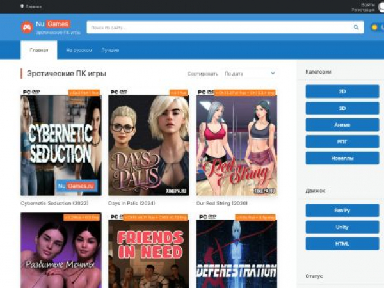The image size is (384, 288).
Task: Switch to the Лучшие tab
Action: point(110,50)
